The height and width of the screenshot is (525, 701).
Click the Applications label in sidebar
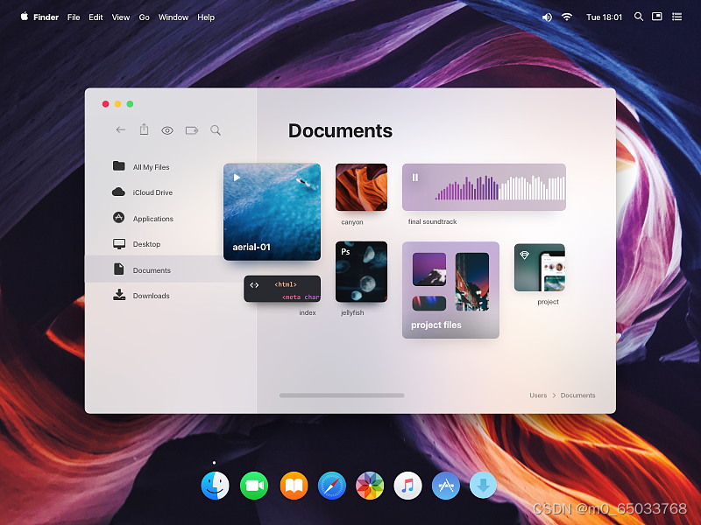coord(152,219)
